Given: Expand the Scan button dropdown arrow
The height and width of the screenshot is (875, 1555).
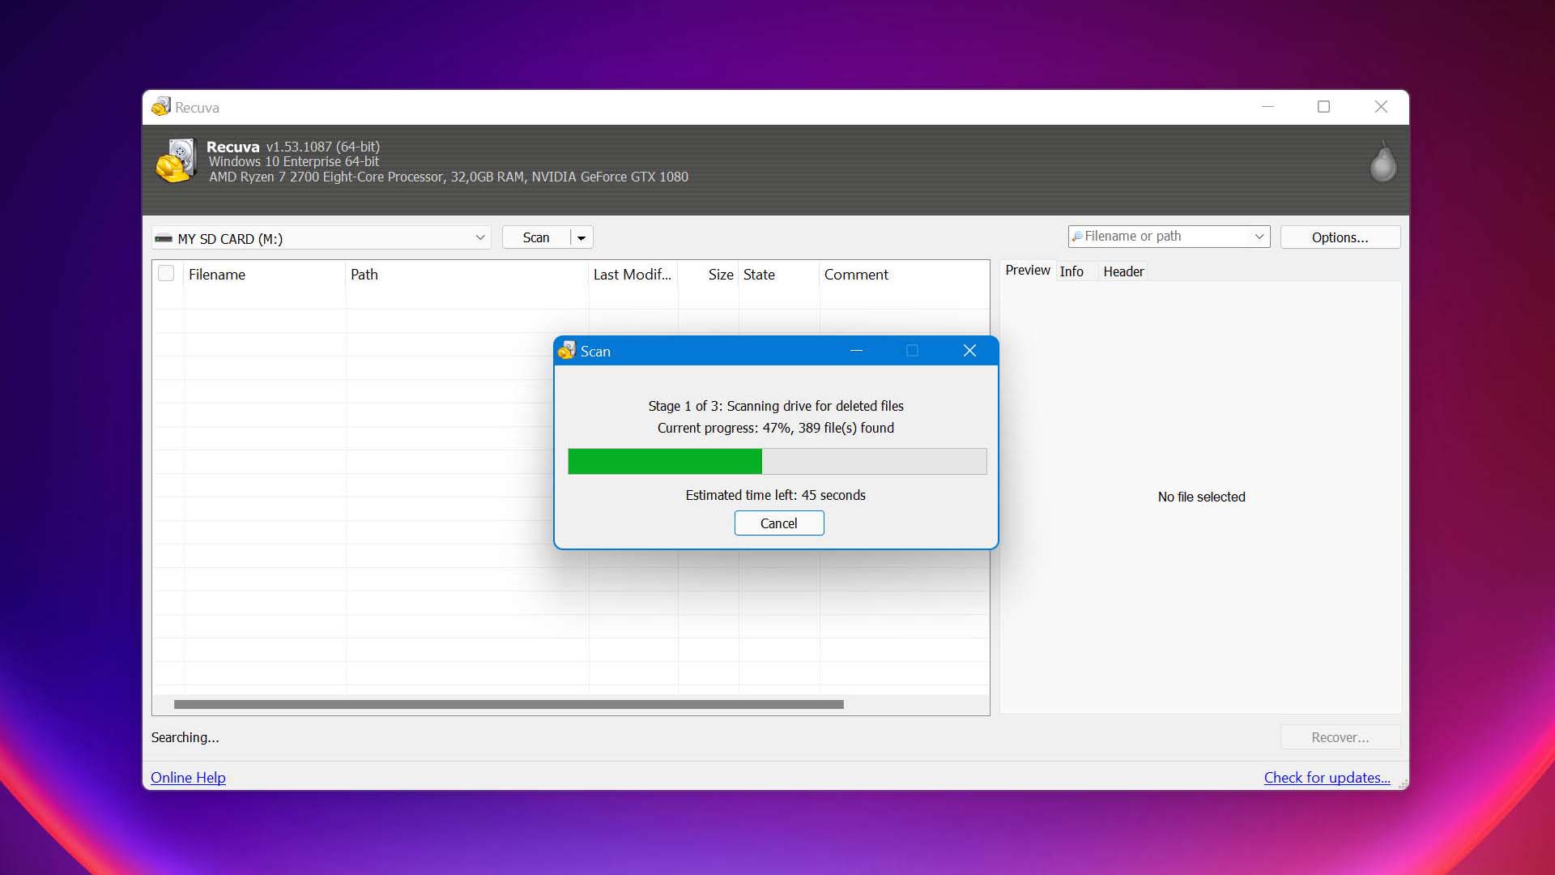Looking at the screenshot, I should tap(582, 237).
